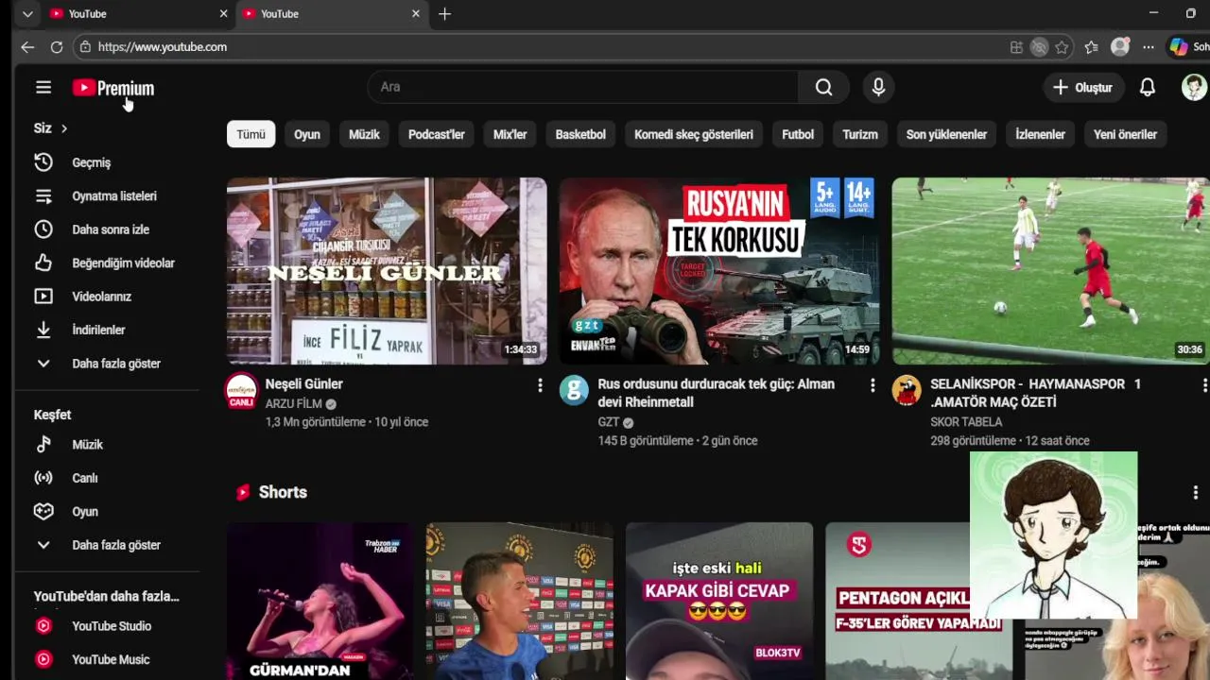Open the account avatar menu
1210x680 pixels.
click(1194, 87)
